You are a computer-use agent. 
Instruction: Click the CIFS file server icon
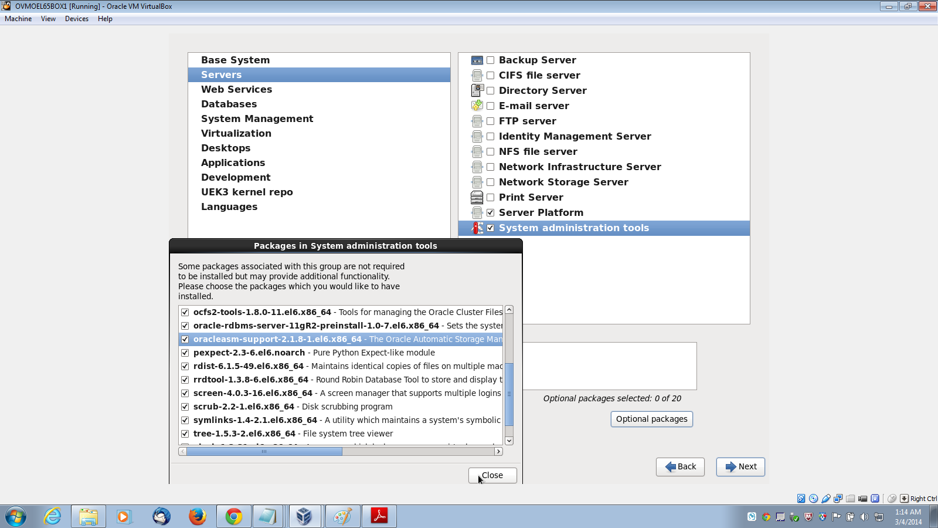pos(477,75)
